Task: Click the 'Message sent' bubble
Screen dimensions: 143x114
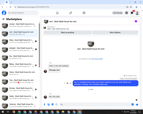Action: (54, 70)
